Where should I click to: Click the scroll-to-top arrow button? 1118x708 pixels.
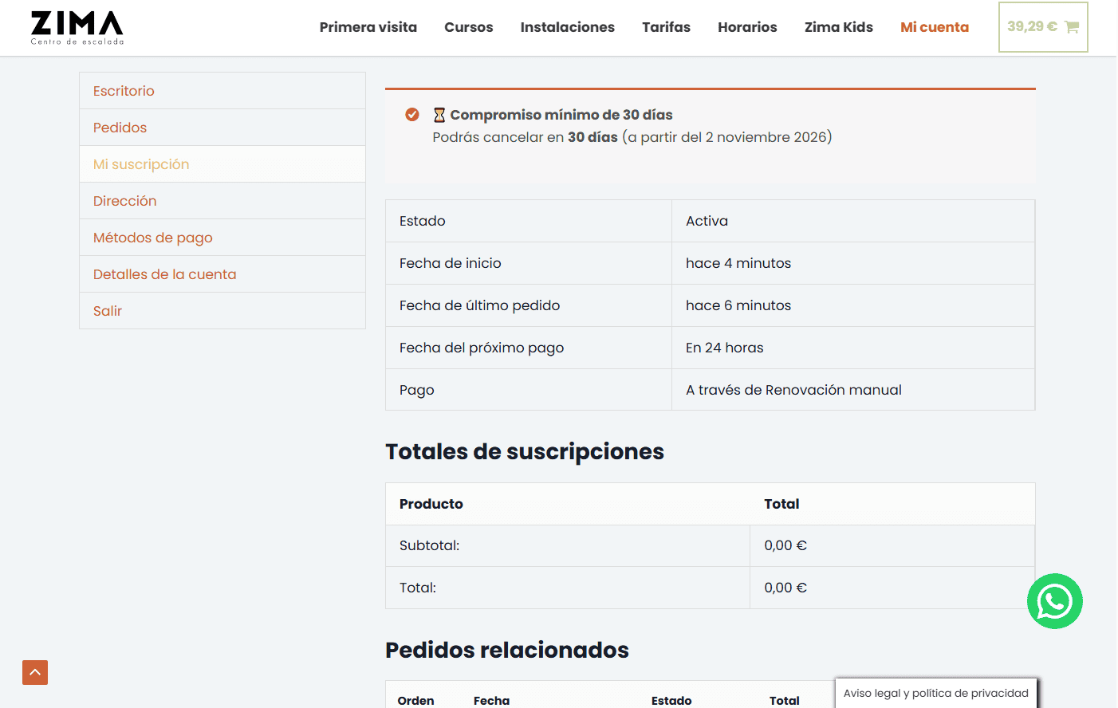[35, 672]
